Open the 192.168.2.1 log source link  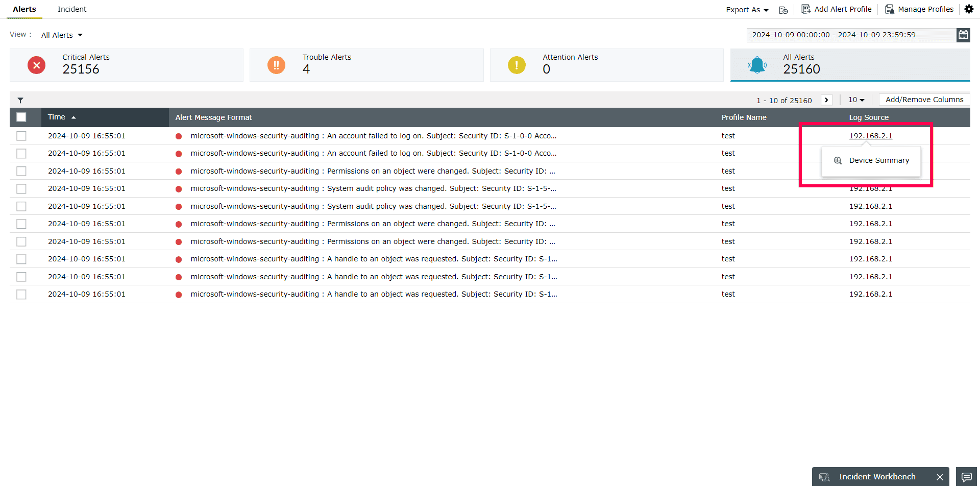click(x=871, y=135)
